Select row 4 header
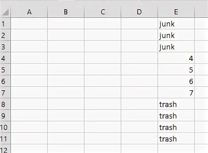Viewport: 208px width, 153px height. [x=4, y=58]
